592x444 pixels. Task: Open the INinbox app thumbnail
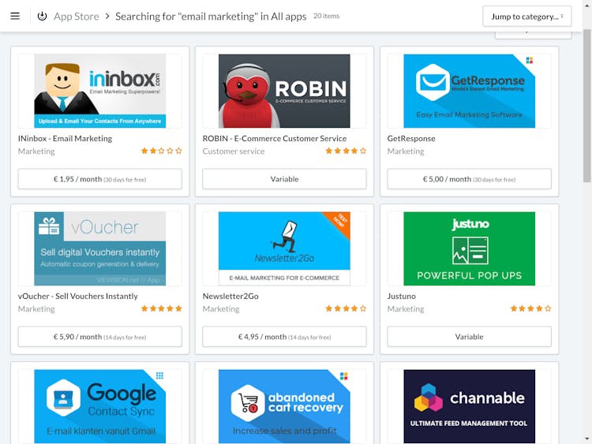point(100,91)
